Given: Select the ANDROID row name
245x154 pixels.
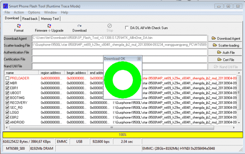Looking at the screenshot, I should pos(17,122).
